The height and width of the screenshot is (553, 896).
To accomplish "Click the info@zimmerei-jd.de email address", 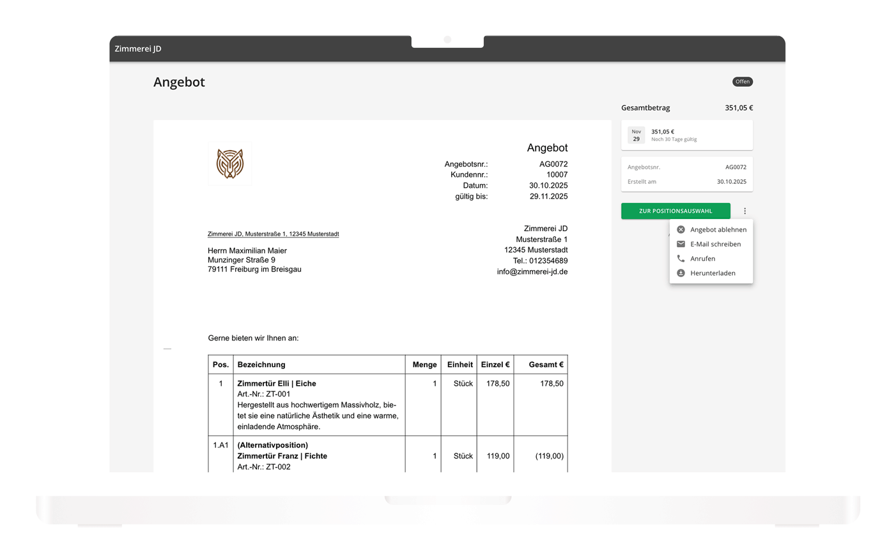I will point(532,272).
